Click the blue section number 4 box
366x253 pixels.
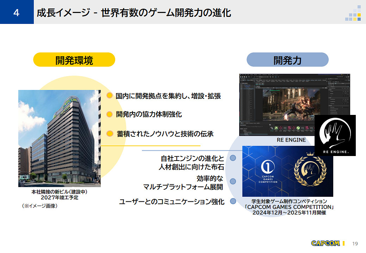[17, 12]
